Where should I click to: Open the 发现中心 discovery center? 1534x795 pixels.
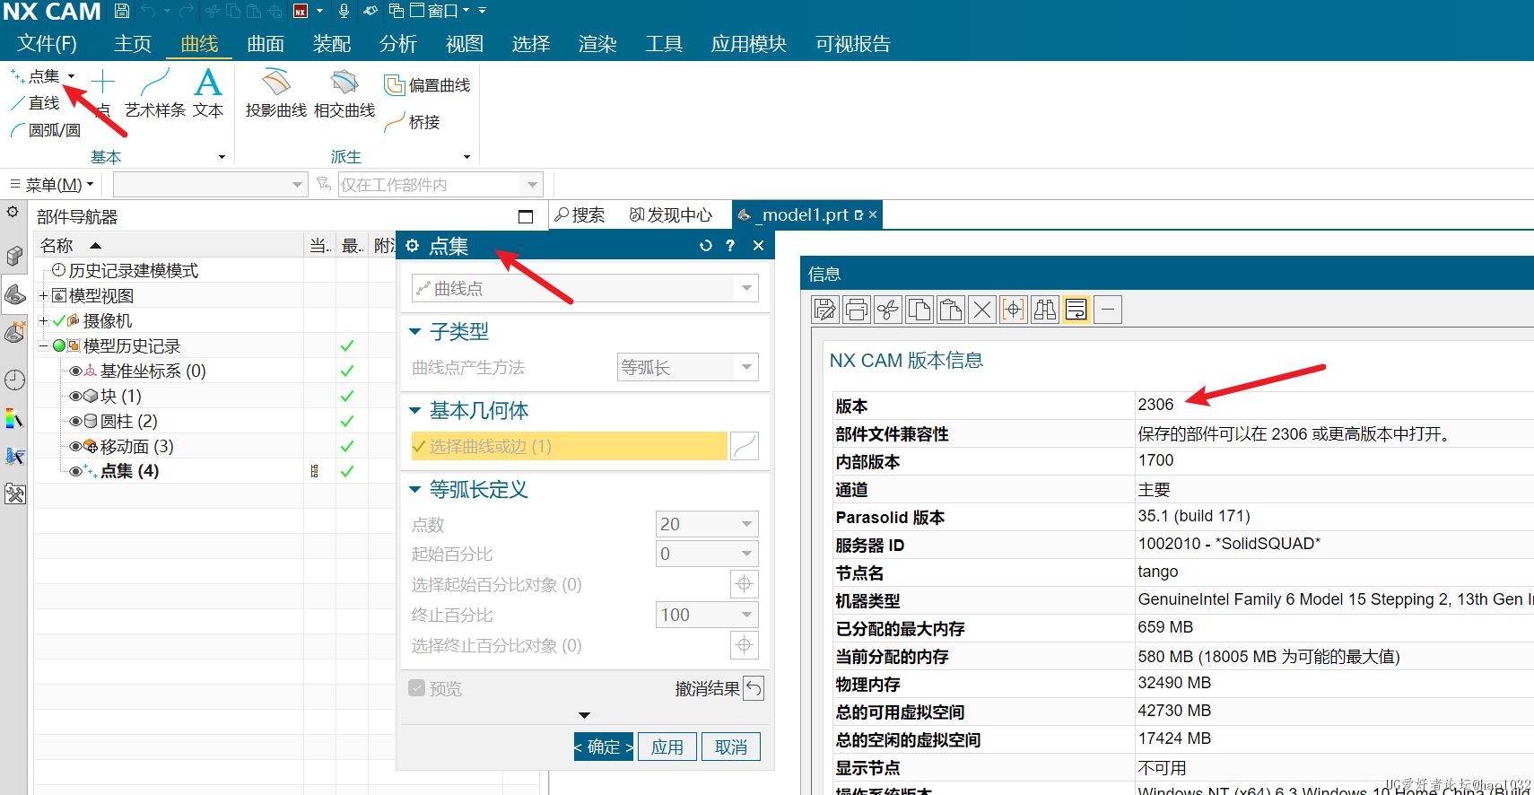671,215
